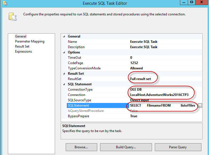Image resolution: width=209 pixels, height=155 pixels.
Task: Open the Build Query... dialog
Action: [x=126, y=147]
